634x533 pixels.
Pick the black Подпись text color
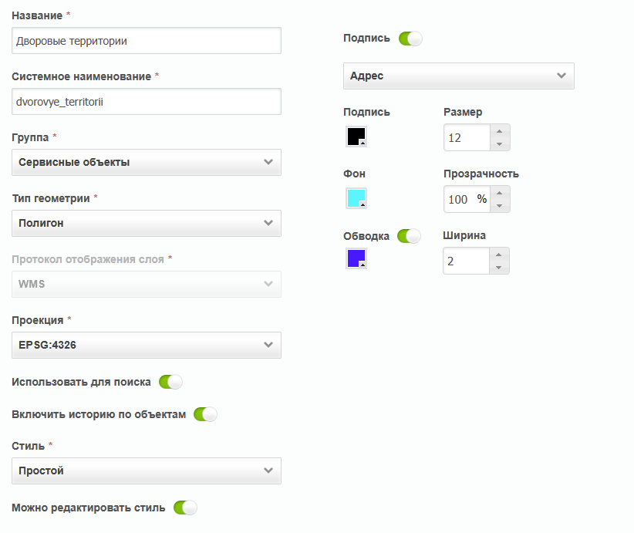356,137
